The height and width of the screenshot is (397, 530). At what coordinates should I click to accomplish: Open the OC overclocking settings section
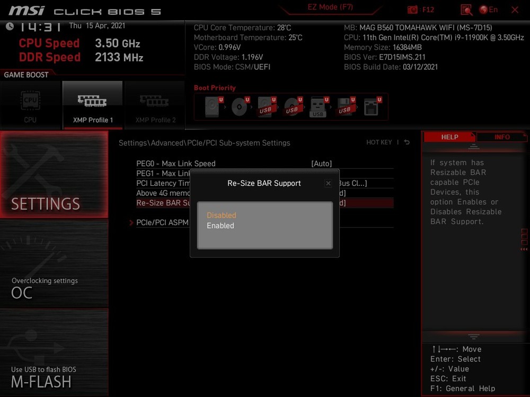[x=54, y=263]
